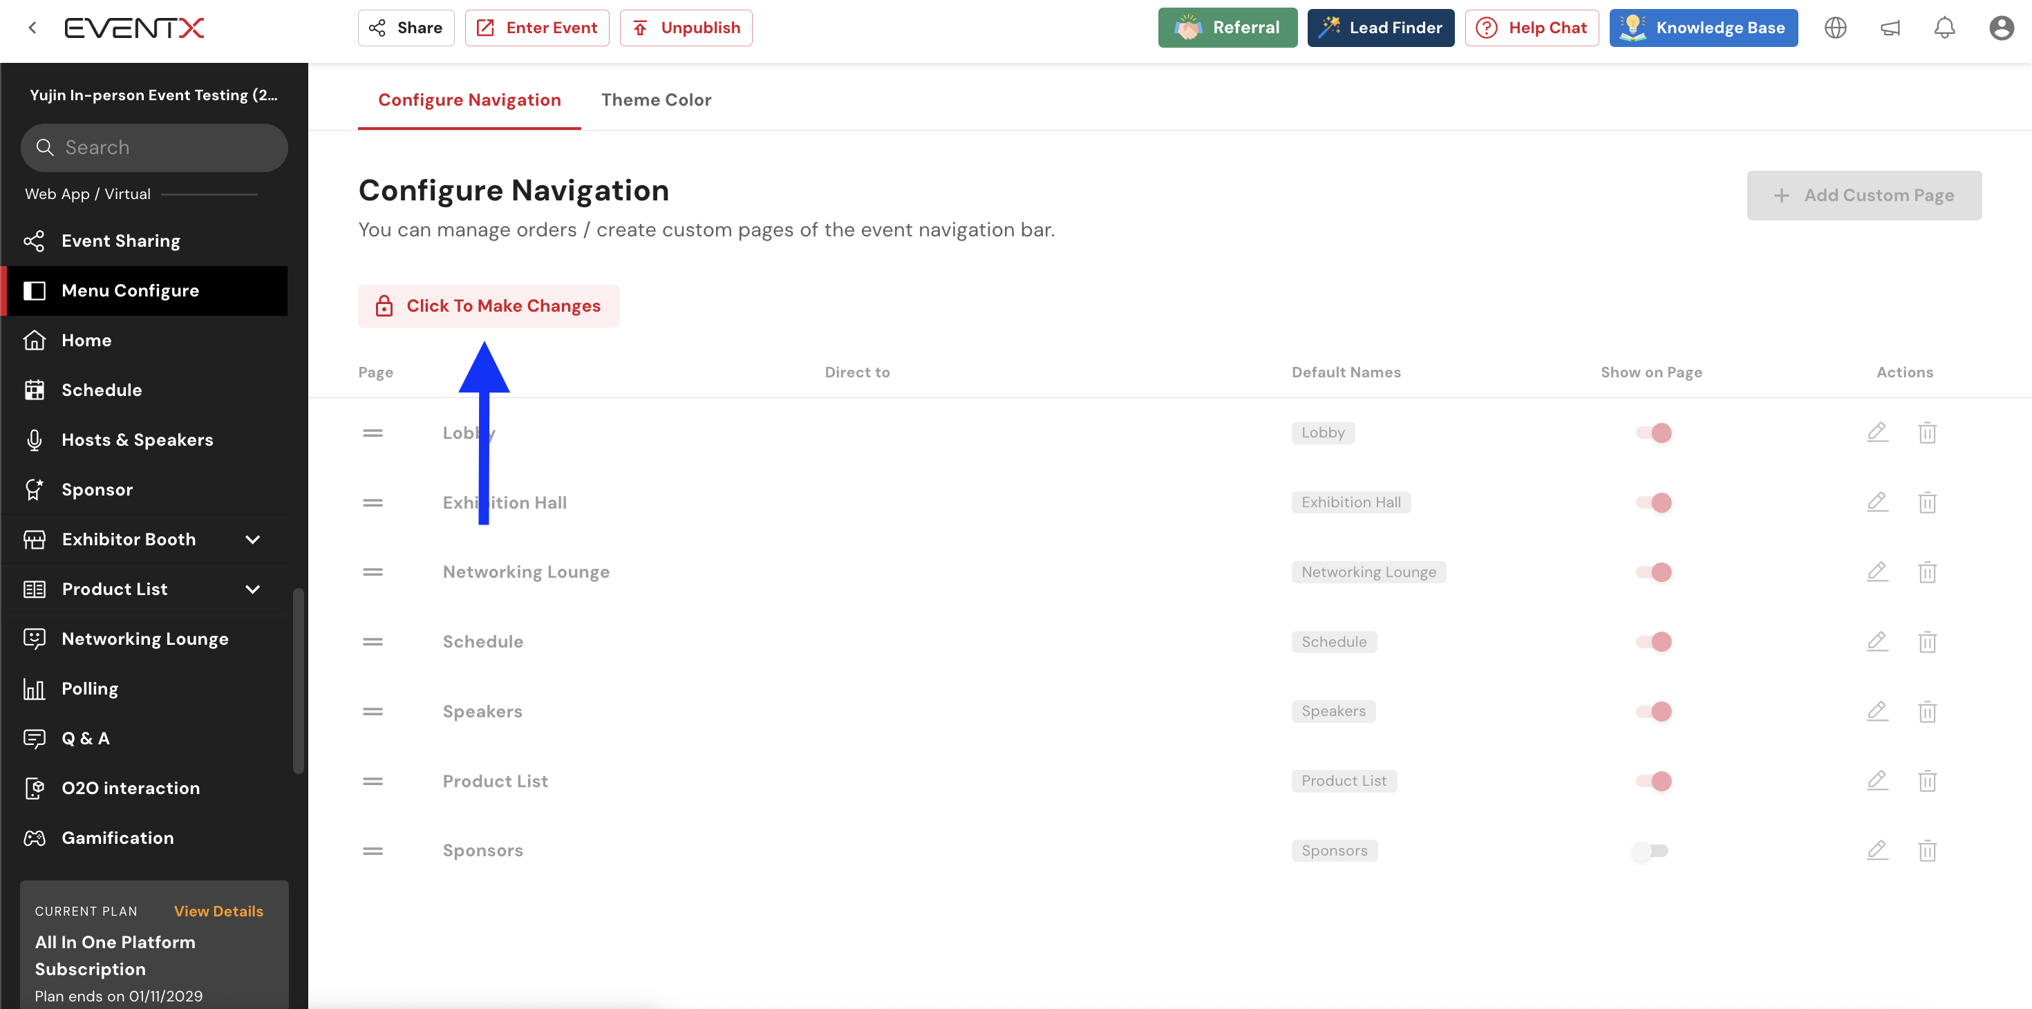
Task: Grab the drag handle for Schedule row
Action: [x=373, y=641]
